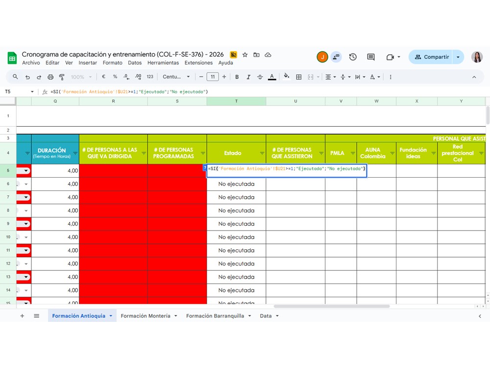
Task: Undo the last action
Action: click(x=27, y=77)
